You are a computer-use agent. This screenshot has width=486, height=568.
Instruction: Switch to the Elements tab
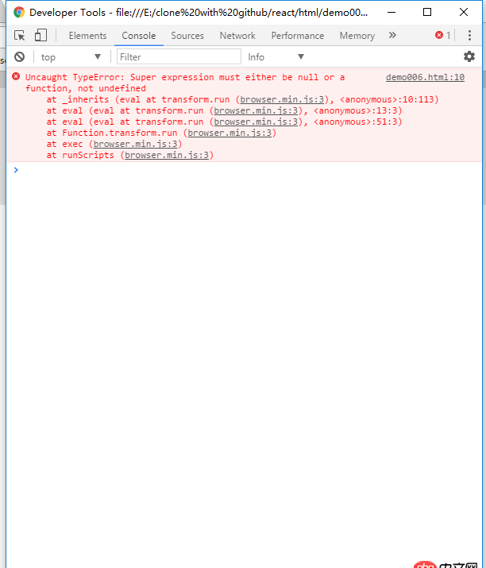point(87,36)
